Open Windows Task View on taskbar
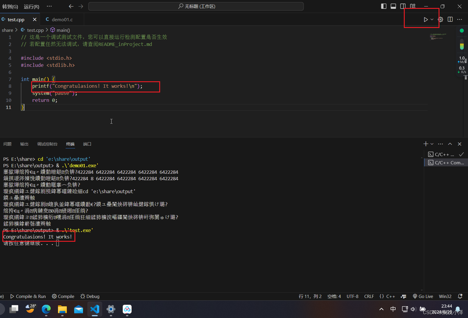The height and width of the screenshot is (318, 468). pos(14,309)
